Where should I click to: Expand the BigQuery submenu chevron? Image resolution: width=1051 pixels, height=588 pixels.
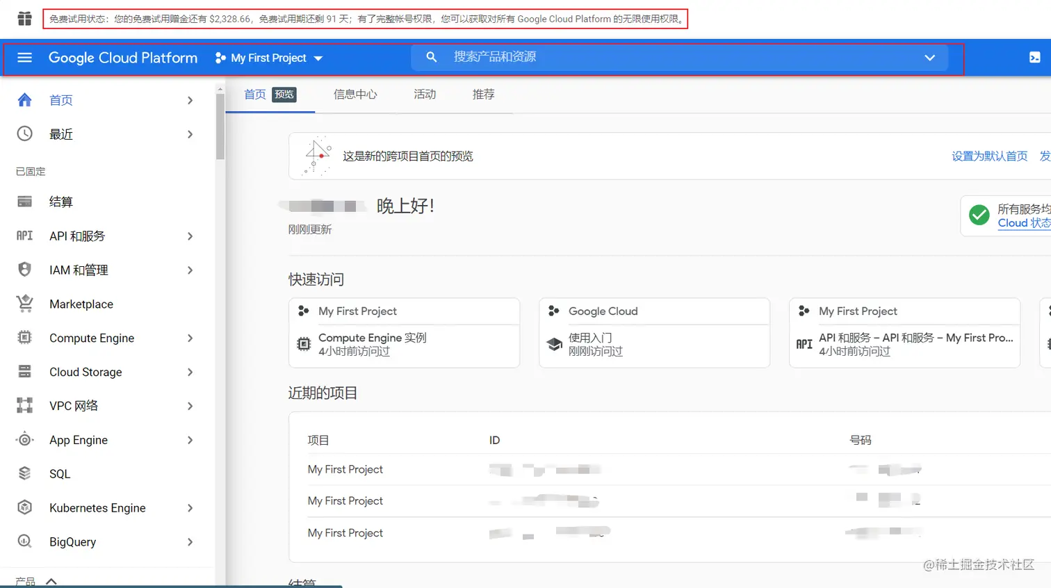[x=190, y=542]
